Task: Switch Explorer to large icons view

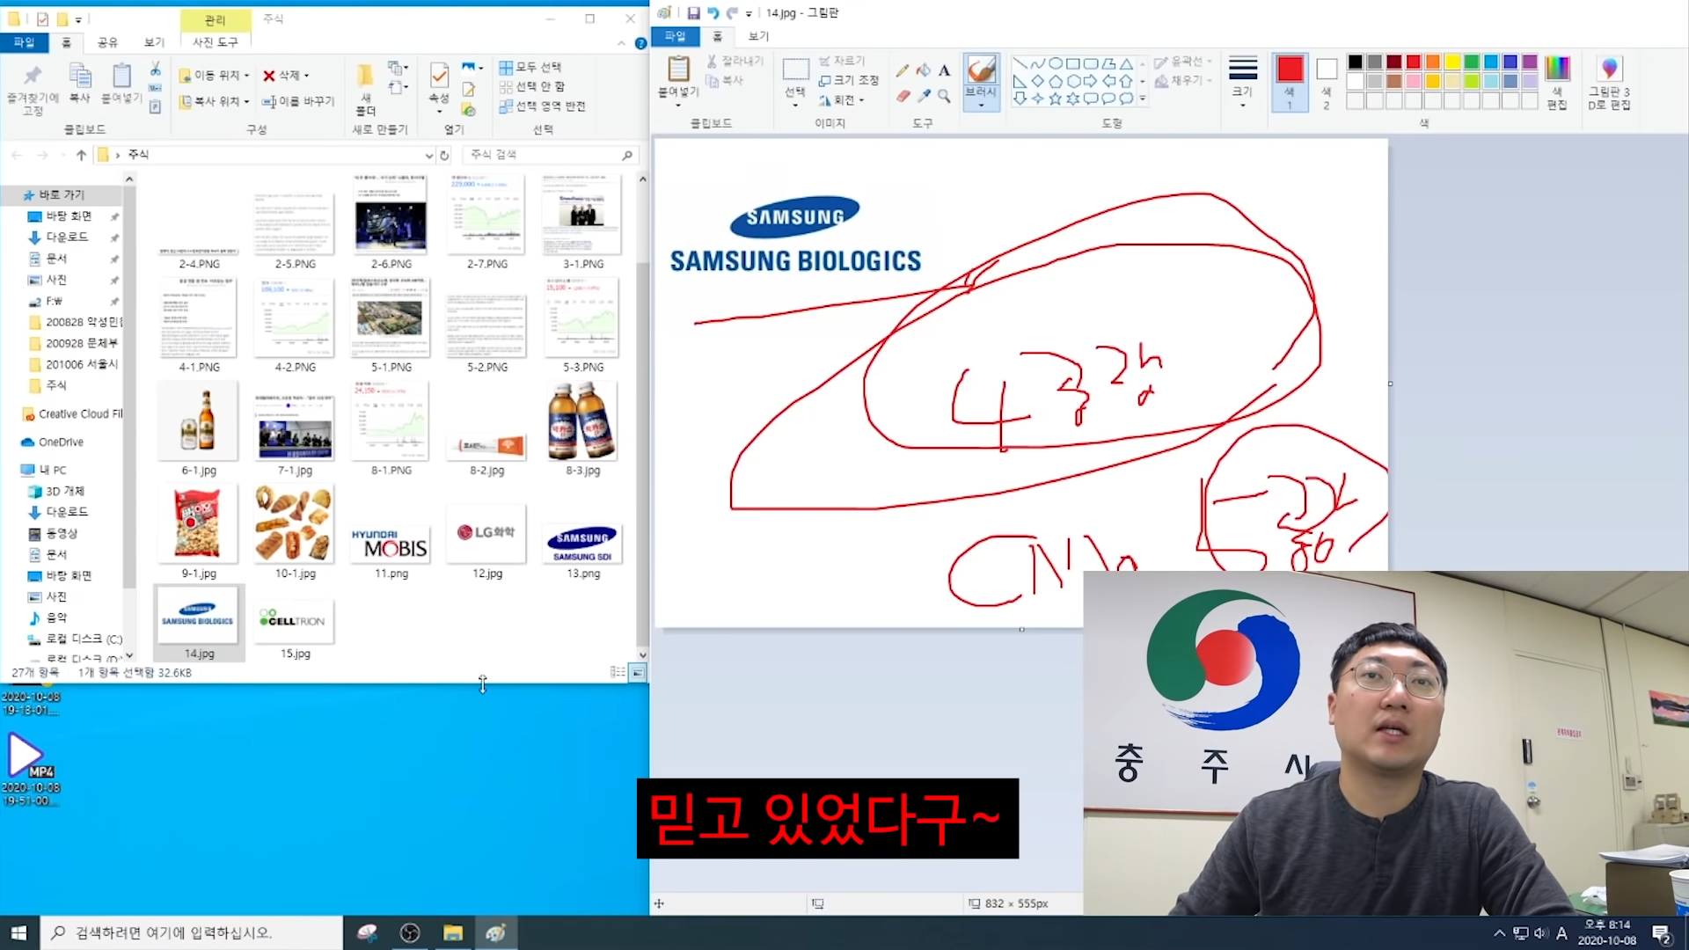Action: point(638,672)
